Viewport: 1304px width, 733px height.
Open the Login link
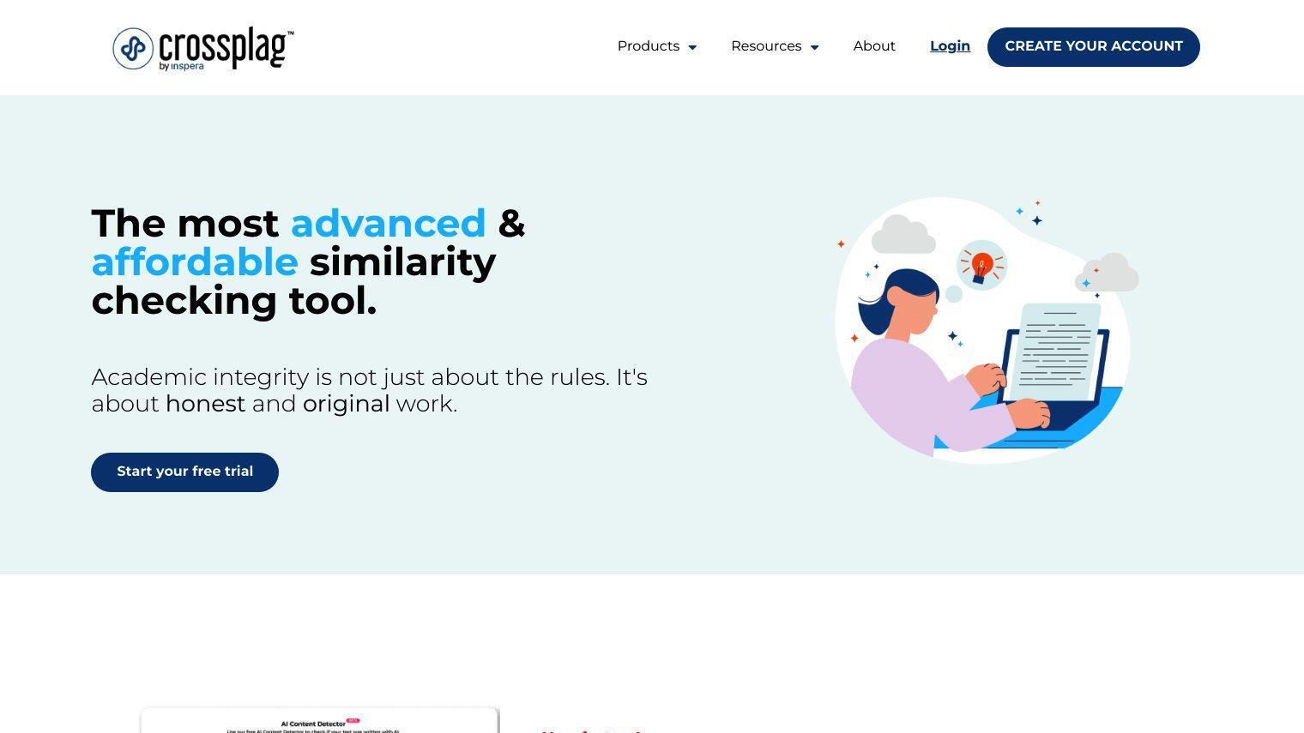click(950, 46)
